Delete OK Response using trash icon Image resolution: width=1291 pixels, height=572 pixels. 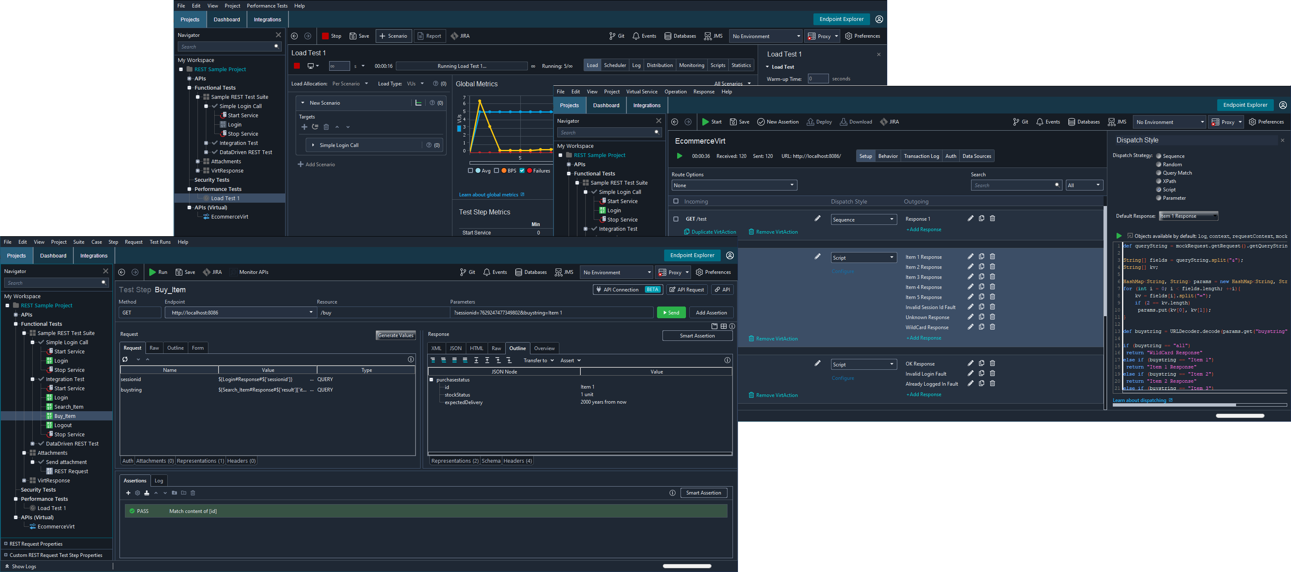click(x=992, y=363)
